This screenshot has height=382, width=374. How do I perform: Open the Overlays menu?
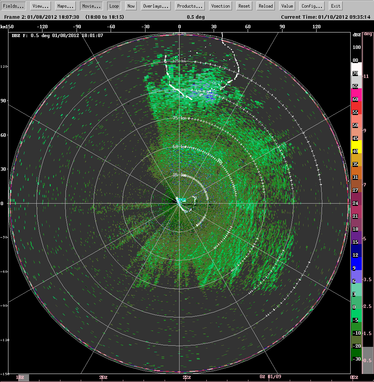155,6
